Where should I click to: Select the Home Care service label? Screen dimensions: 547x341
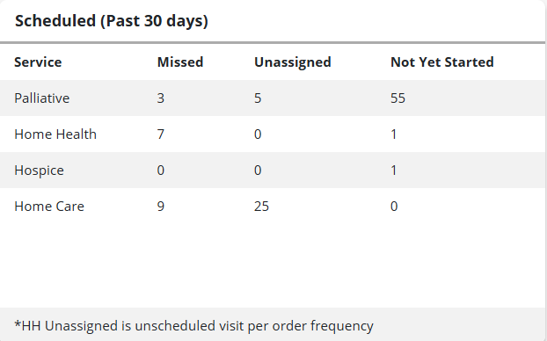pos(49,207)
